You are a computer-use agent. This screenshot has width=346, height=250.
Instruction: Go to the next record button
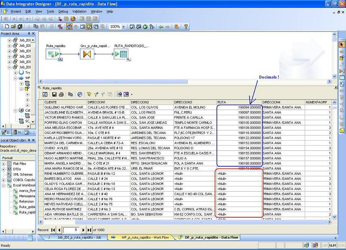pos(83,230)
